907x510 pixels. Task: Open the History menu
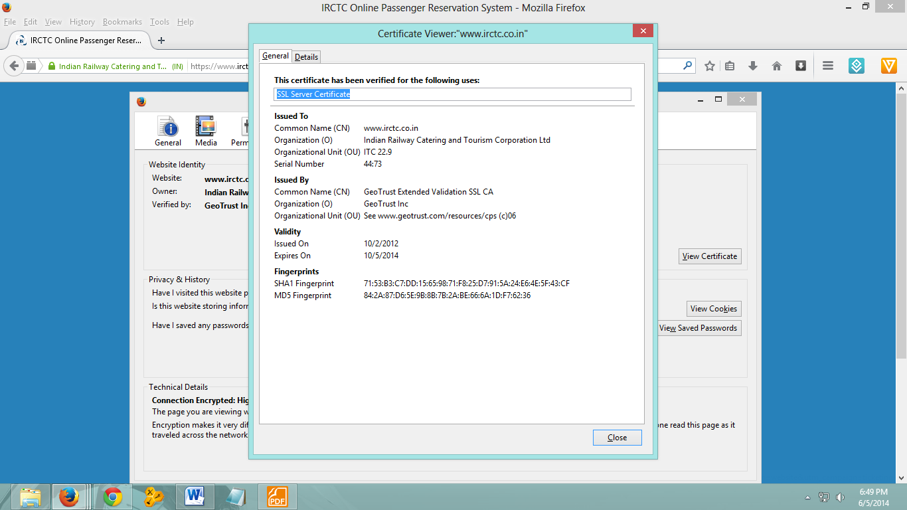(x=82, y=22)
